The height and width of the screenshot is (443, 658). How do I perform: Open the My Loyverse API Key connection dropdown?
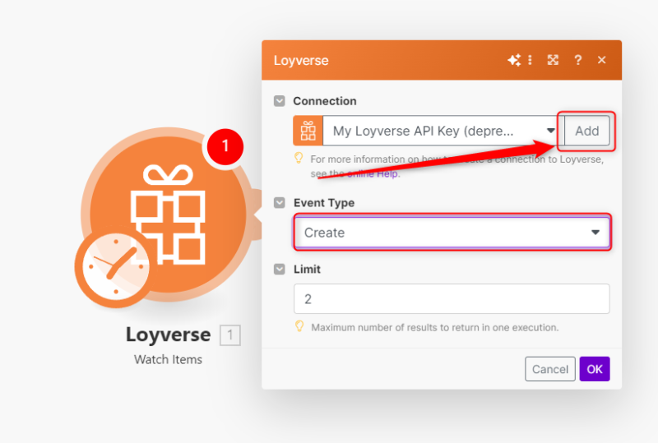440,131
